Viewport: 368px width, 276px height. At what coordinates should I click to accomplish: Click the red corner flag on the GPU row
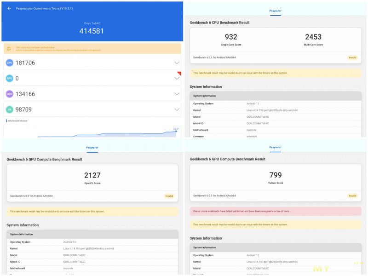179,73
